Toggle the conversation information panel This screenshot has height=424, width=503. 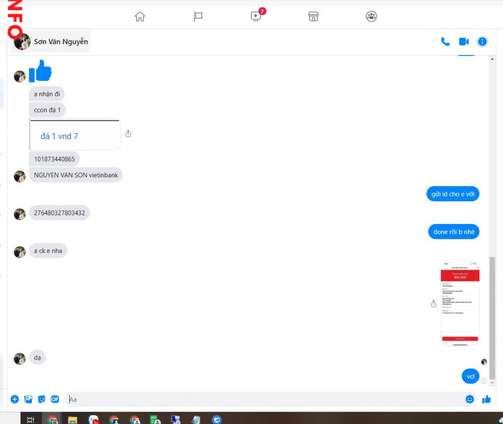click(482, 42)
